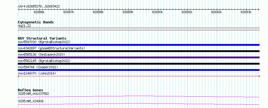Screen dimensions: 268x108
Task: Select nsv594744 (Cooper2011) label
Action: click(x=38, y=67)
